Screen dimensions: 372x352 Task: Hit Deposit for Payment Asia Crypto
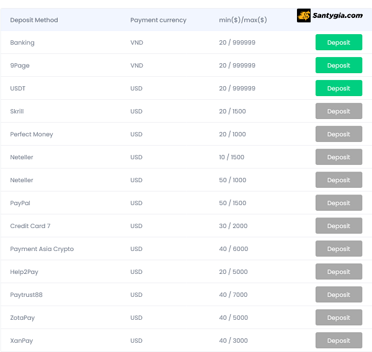[x=339, y=249]
